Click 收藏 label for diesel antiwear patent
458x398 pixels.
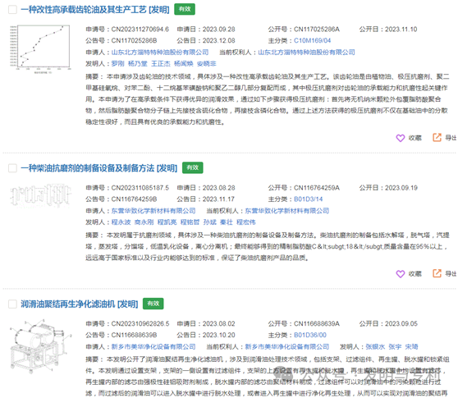[415, 274]
